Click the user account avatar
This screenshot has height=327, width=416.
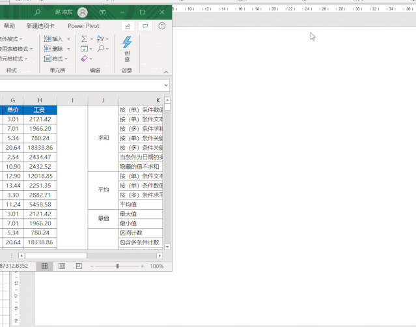(x=82, y=12)
